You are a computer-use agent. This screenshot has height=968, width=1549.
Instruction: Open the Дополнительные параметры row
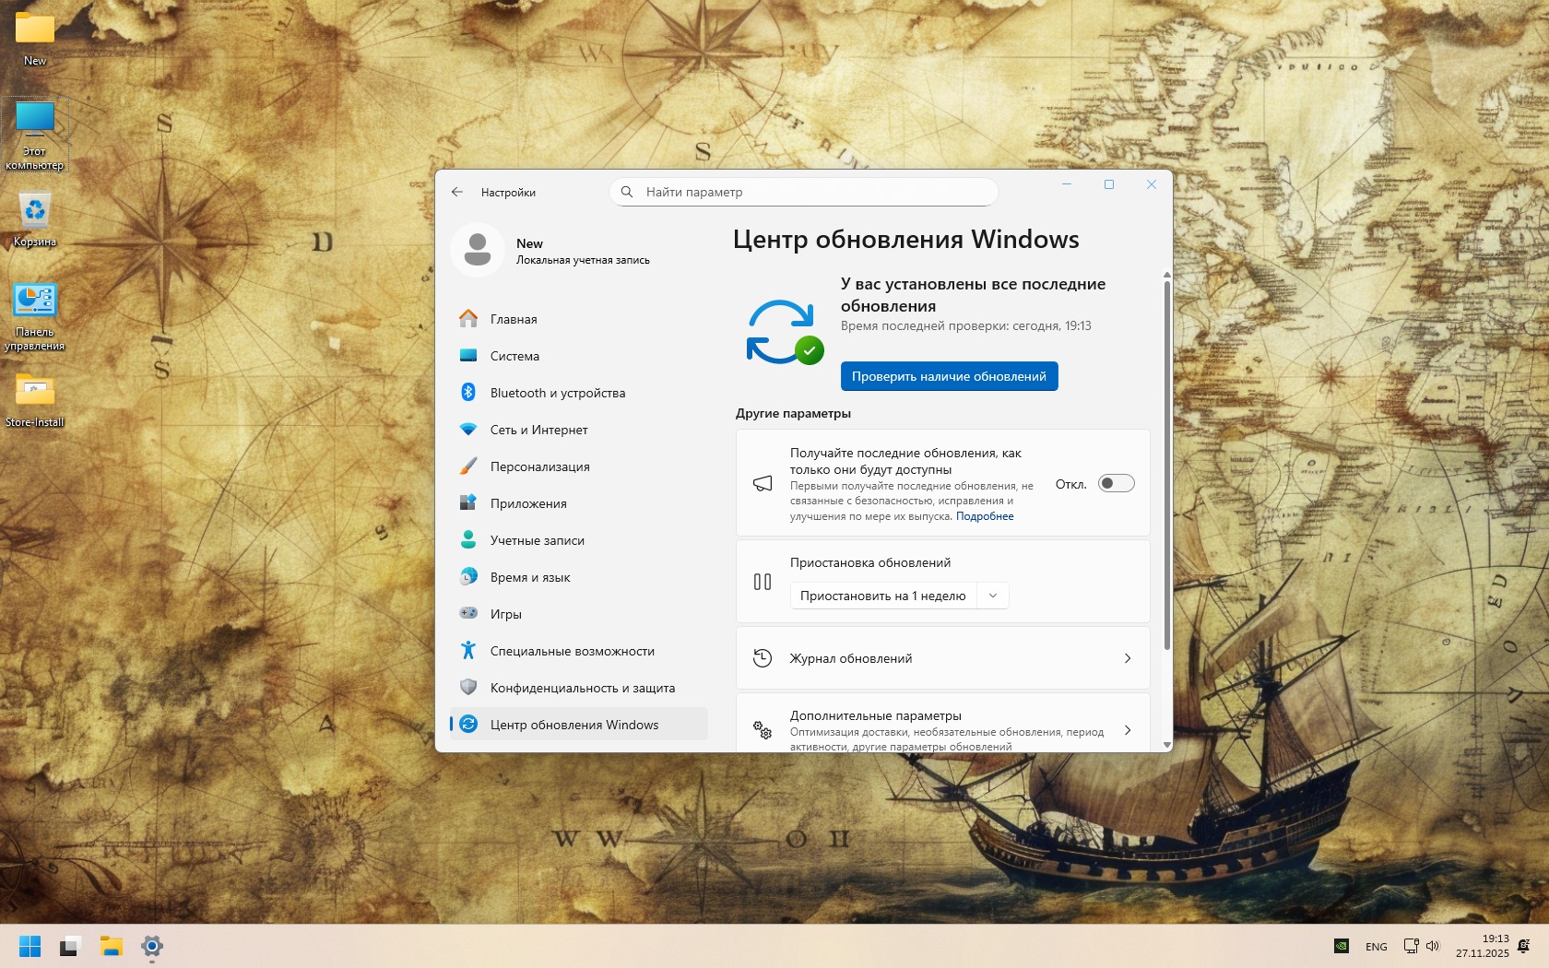click(942, 723)
